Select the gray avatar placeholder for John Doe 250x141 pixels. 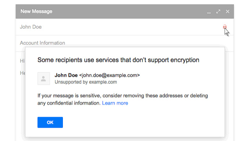(x=44, y=78)
